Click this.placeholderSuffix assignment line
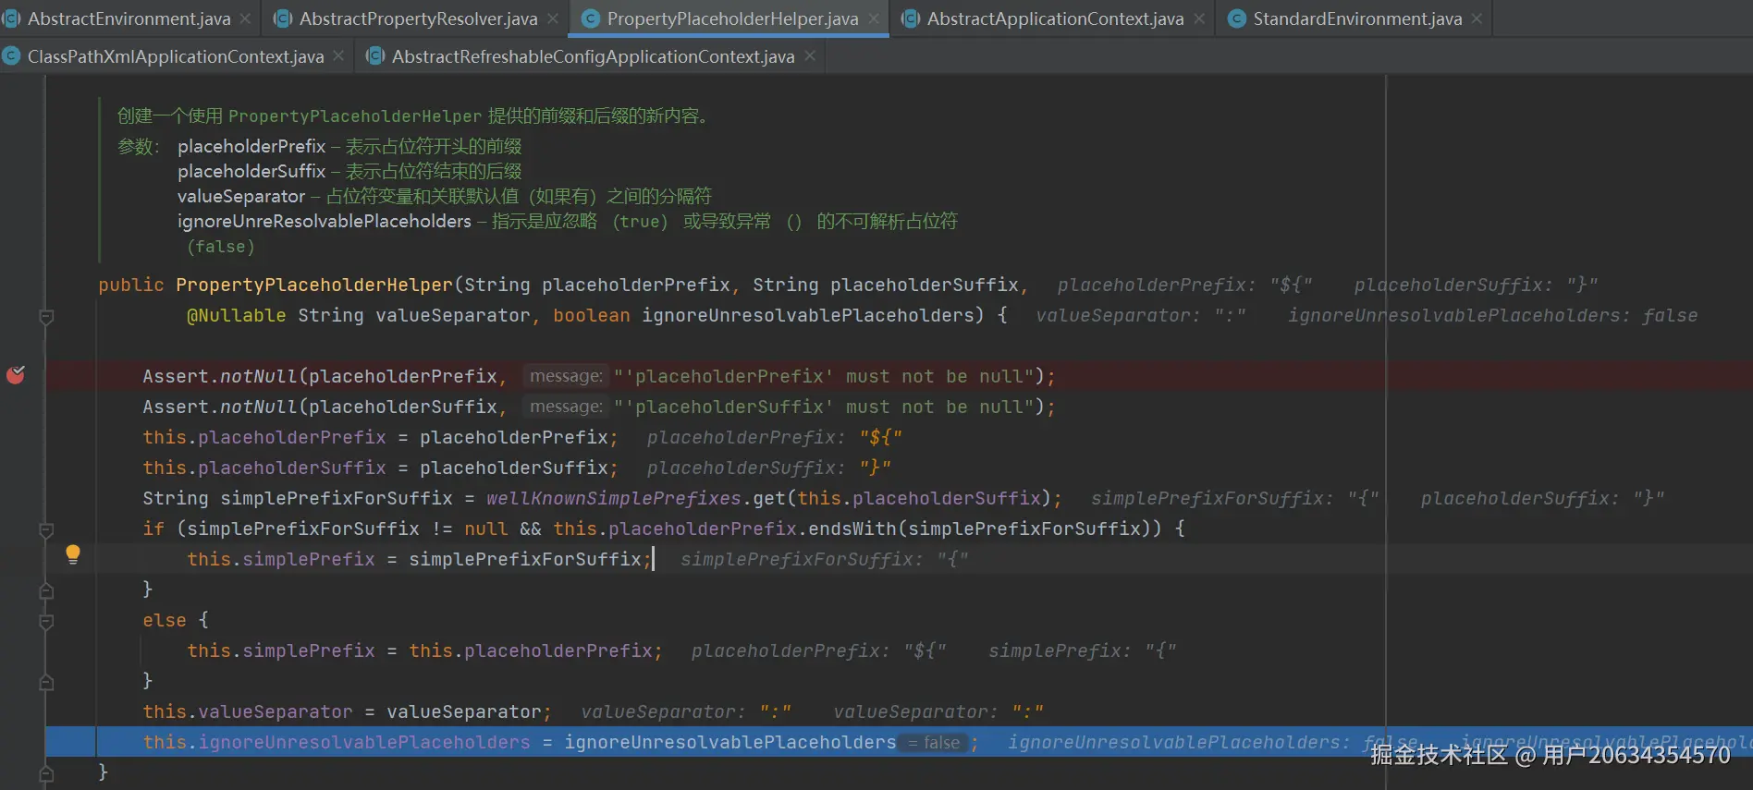 [x=380, y=468]
